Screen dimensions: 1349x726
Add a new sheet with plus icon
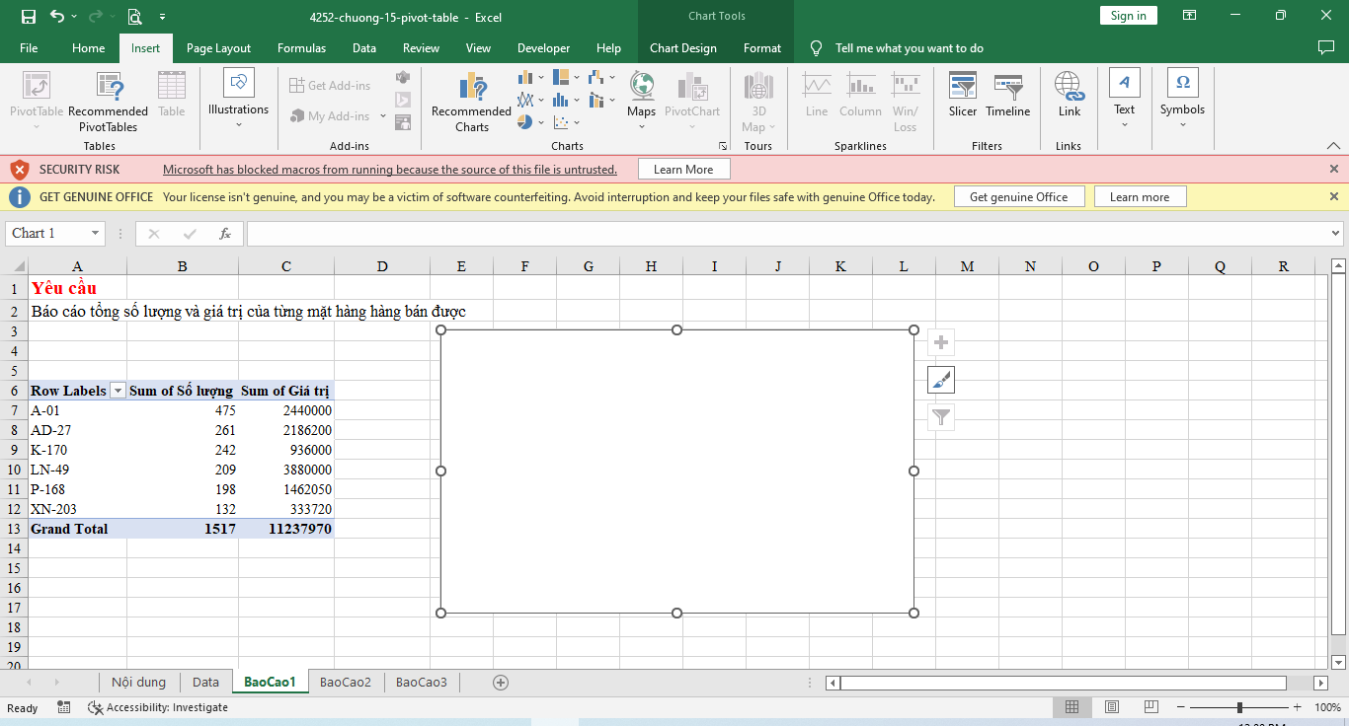(x=501, y=682)
